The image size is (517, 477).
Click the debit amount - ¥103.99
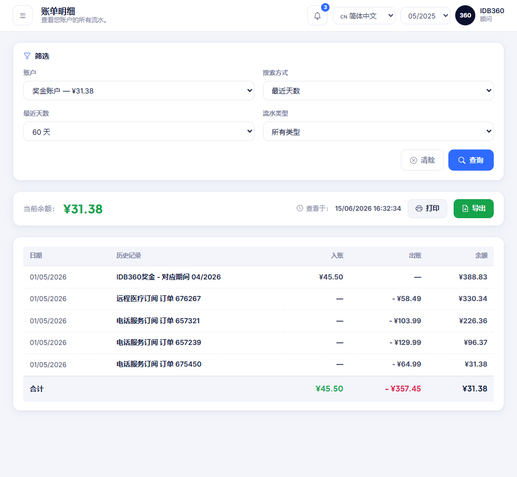coord(405,321)
